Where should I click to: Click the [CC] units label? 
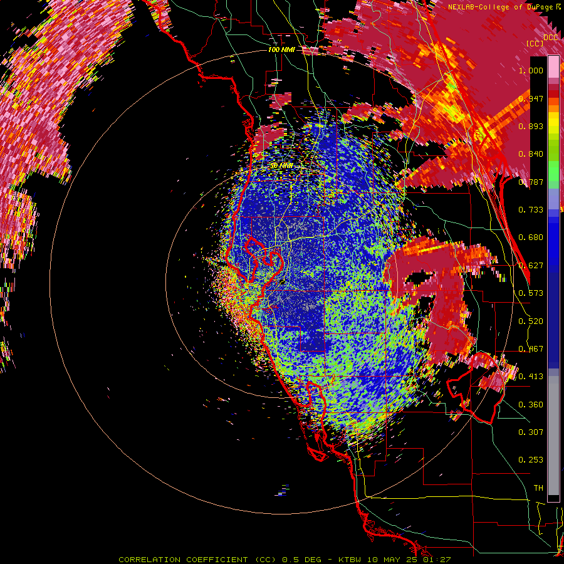tap(535, 43)
